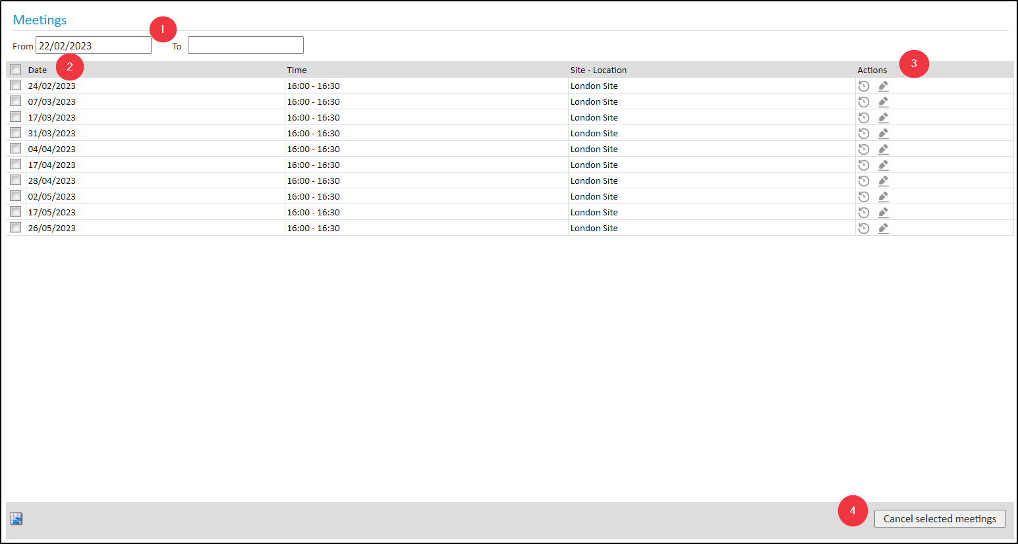Click the empty To date field
Image resolution: width=1018 pixels, height=544 pixels.
click(245, 45)
